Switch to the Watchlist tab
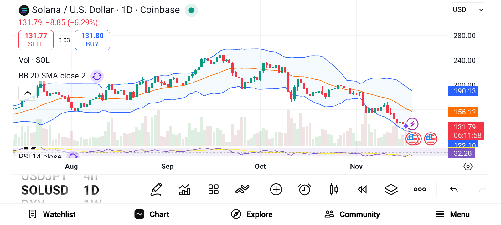Image resolution: width=501 pixels, height=225 pixels. pos(53,214)
